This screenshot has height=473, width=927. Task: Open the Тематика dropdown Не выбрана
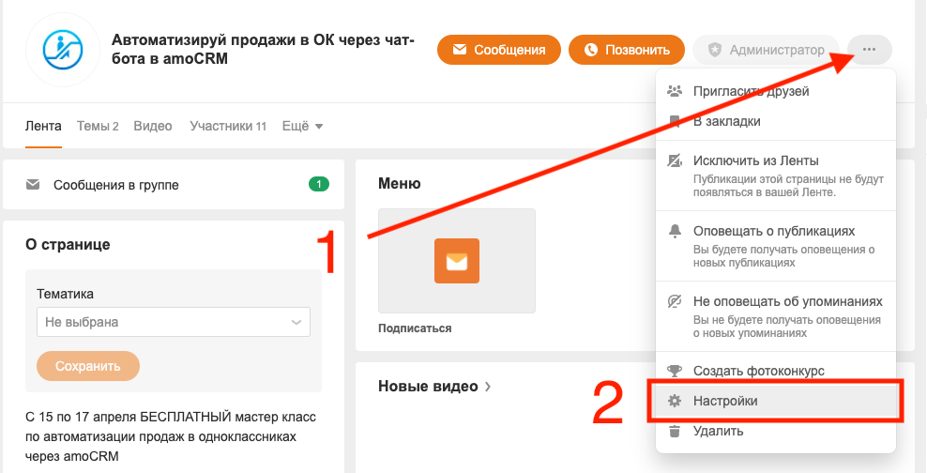click(x=174, y=322)
